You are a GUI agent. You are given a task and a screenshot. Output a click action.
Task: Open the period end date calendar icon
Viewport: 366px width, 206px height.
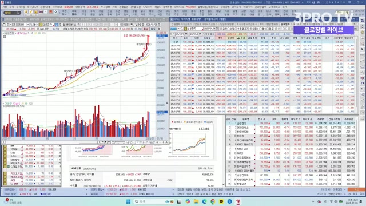click(201, 34)
